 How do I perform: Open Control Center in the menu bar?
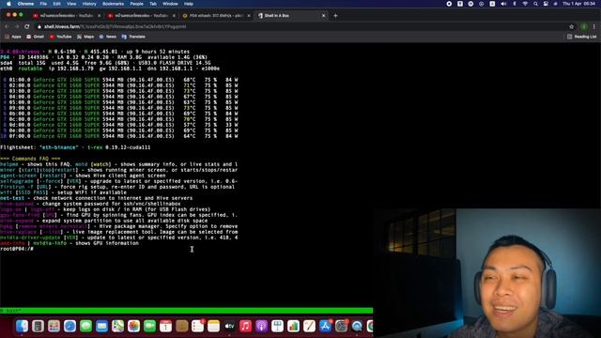pos(546,4)
